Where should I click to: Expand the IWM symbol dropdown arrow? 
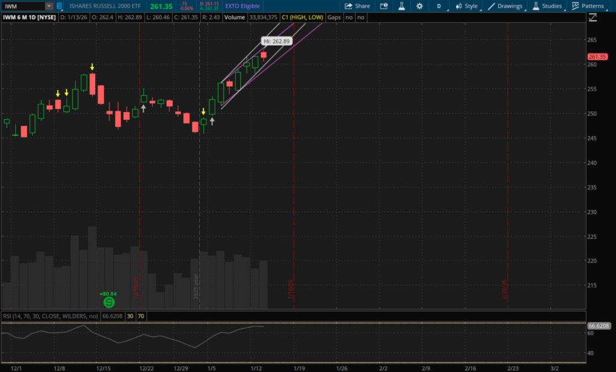pyautogui.click(x=49, y=6)
